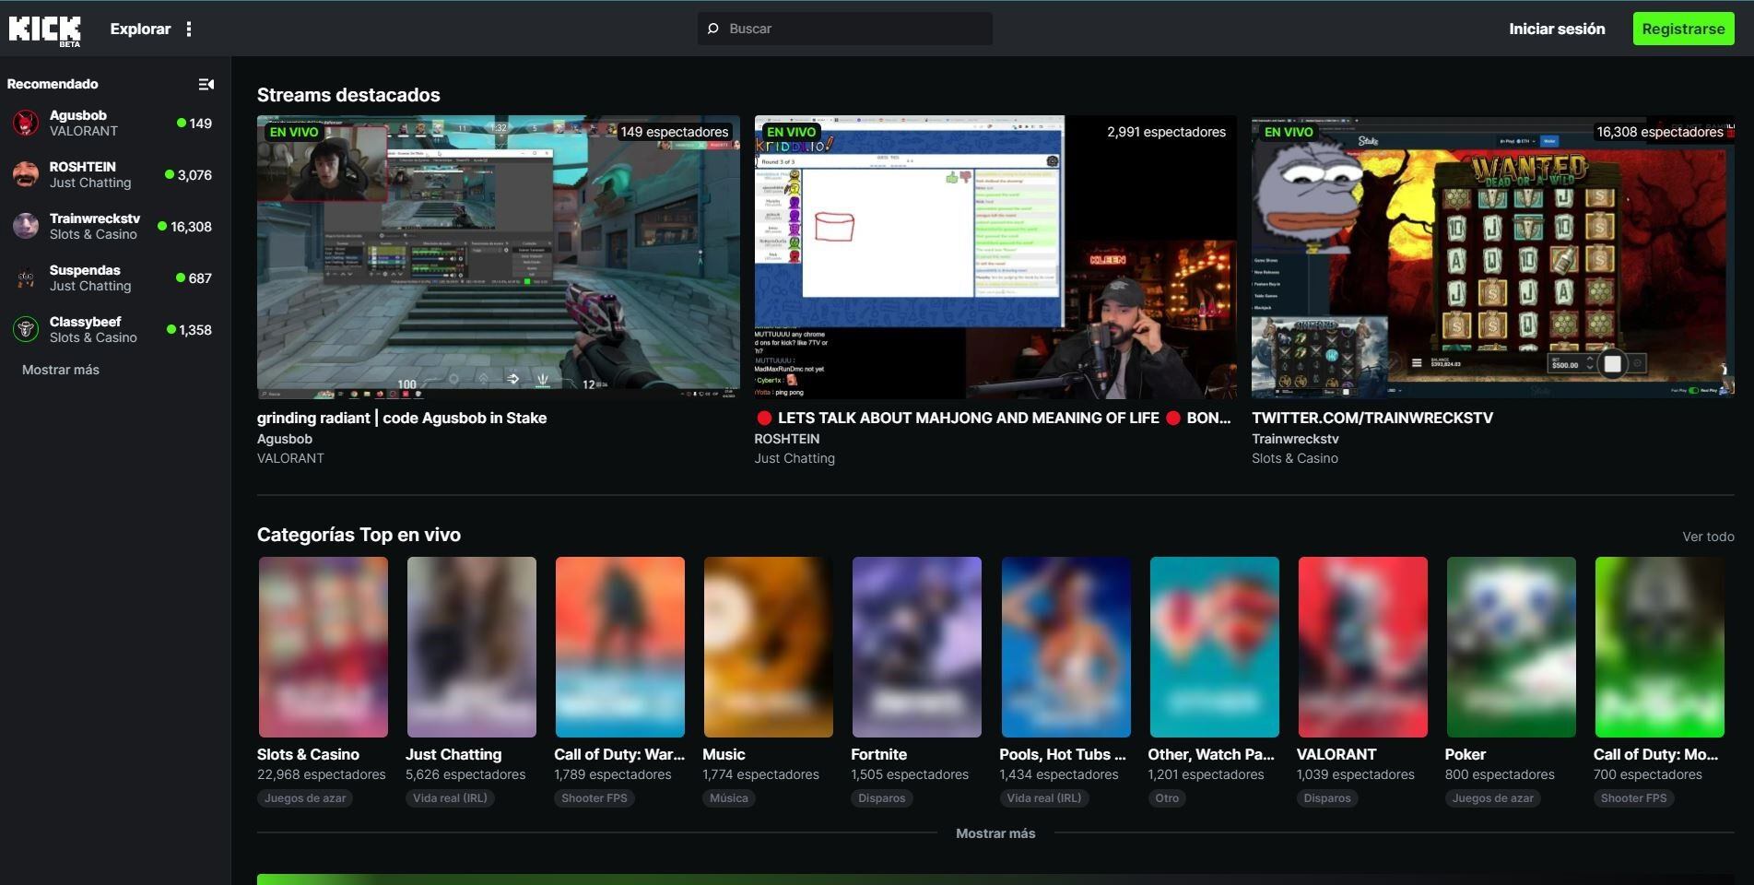Open ROSHTEIN's channel avatar
The width and height of the screenshot is (1754, 885).
coord(26,175)
